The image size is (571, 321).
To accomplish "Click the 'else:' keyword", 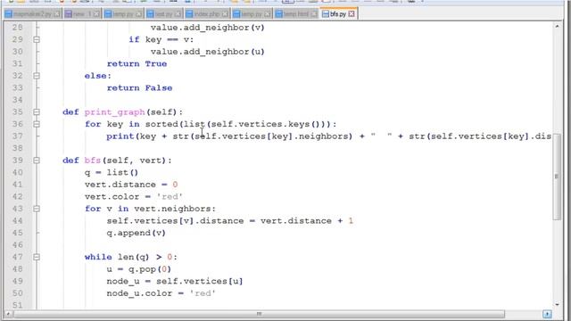I will (x=98, y=76).
